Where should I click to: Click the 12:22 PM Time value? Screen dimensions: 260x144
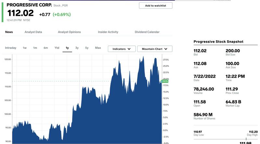point(235,76)
